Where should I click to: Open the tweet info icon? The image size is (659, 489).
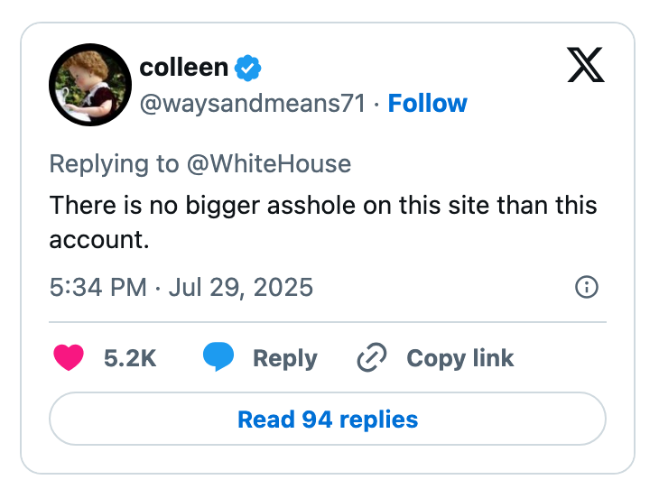(x=586, y=288)
